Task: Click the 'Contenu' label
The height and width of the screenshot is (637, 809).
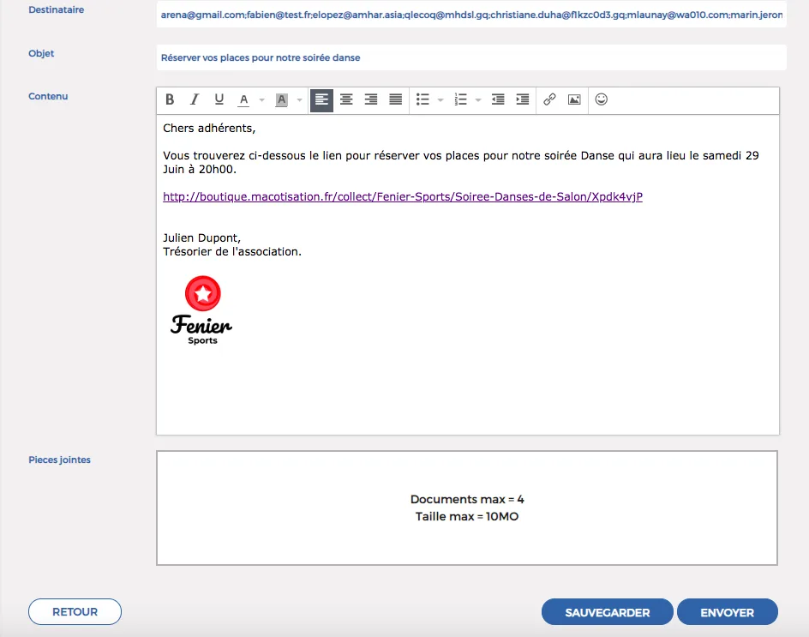Action: tap(48, 97)
